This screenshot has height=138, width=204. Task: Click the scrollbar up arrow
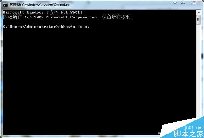pos(199,12)
